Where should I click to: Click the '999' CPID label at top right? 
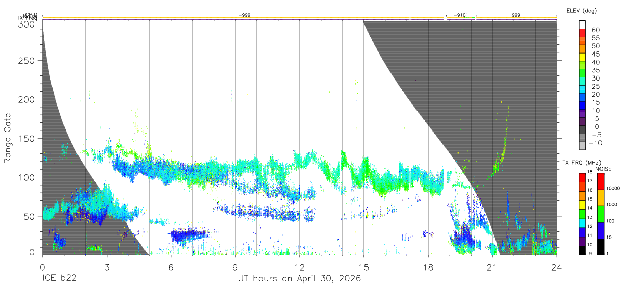point(516,15)
